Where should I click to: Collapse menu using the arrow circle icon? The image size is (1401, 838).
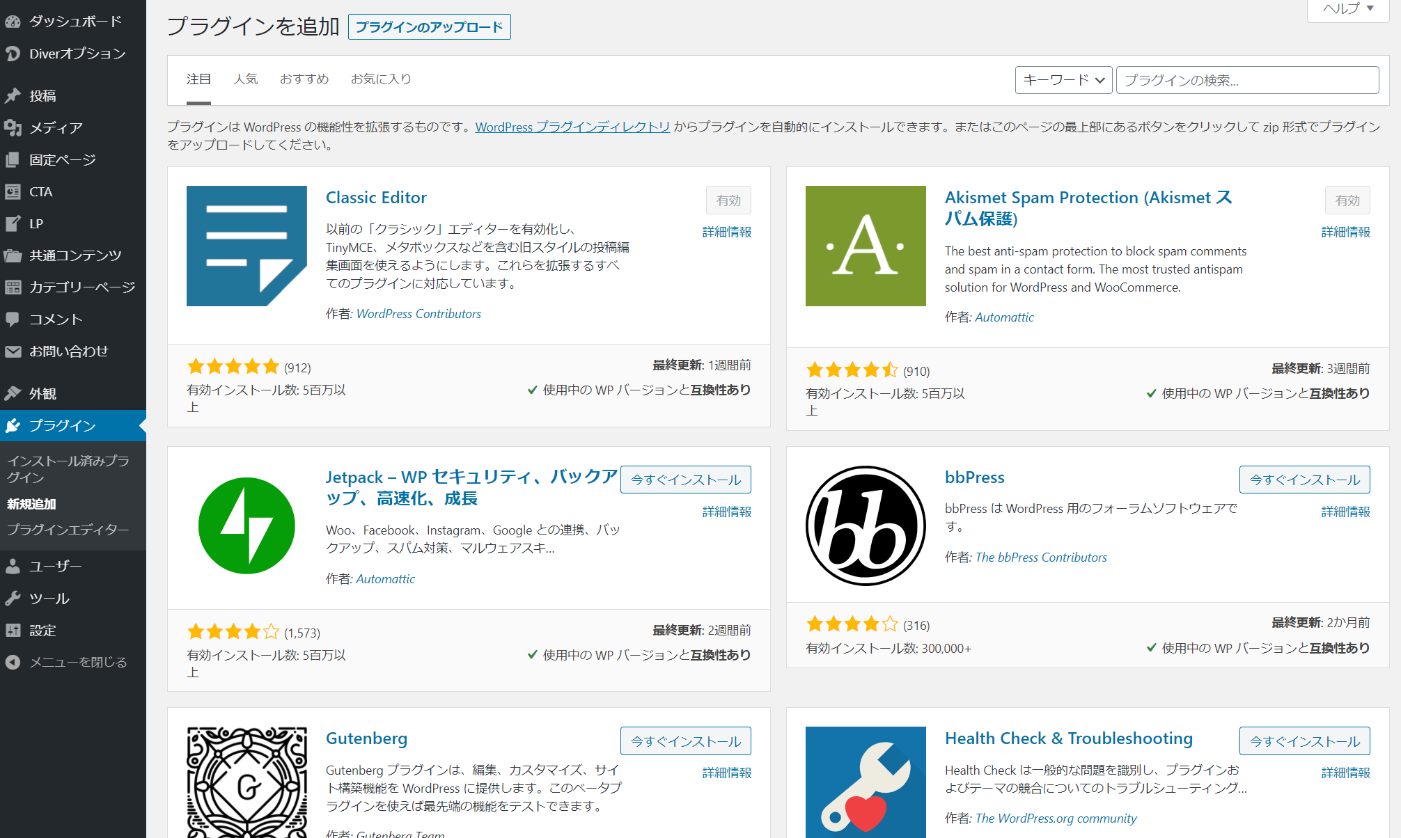13,662
